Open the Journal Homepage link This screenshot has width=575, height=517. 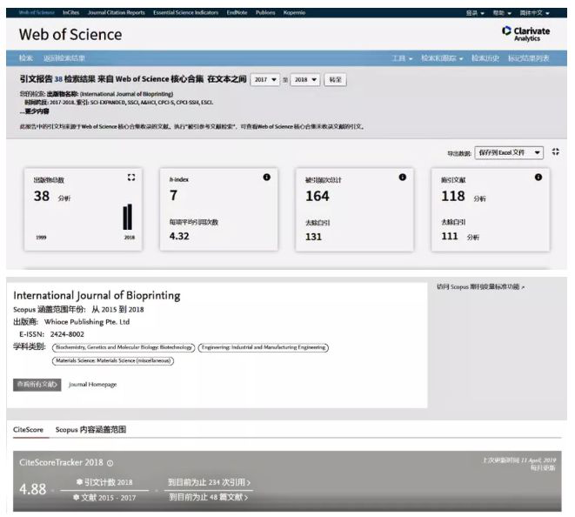click(x=93, y=385)
